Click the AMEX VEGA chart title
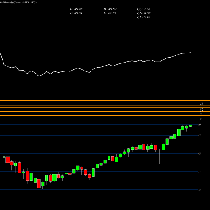This screenshot has width=210, height=210. point(29,3)
